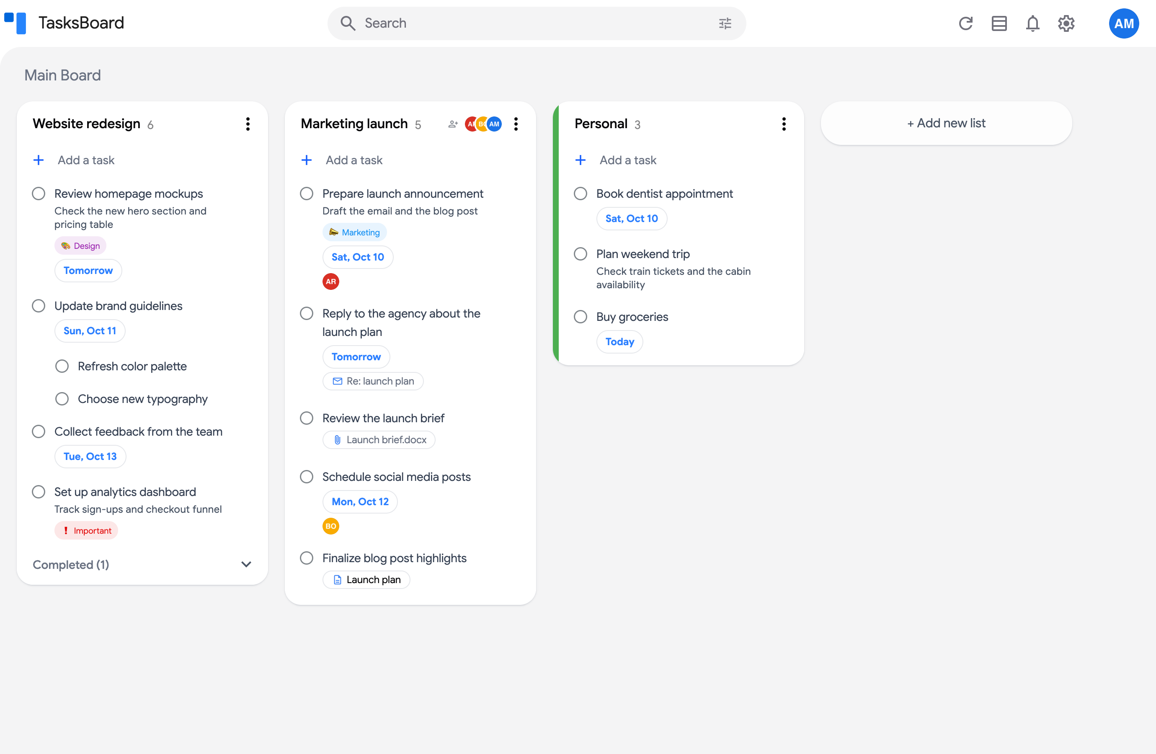Open the Plan weekend trip task
The width and height of the screenshot is (1156, 754).
(643, 254)
